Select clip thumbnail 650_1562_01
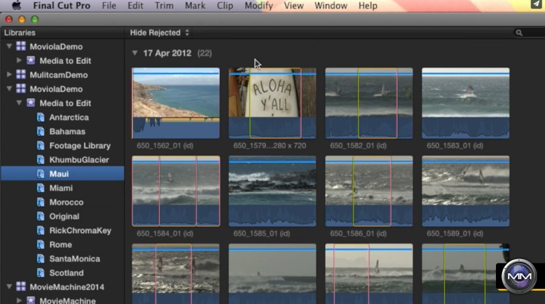The image size is (545, 304). pyautogui.click(x=176, y=103)
